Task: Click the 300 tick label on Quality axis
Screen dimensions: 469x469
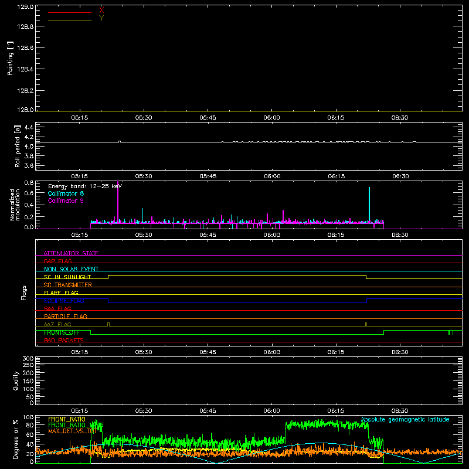Action: 28,358
